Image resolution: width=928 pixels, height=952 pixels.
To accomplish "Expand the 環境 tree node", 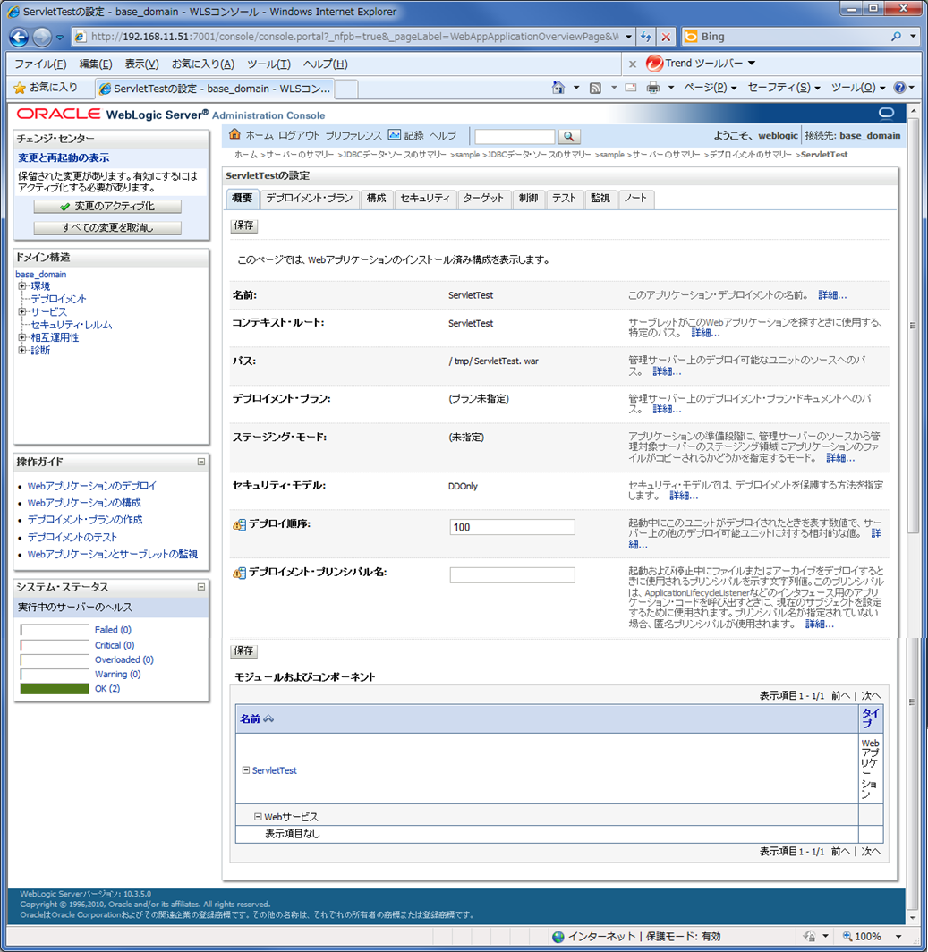I will click(21, 286).
